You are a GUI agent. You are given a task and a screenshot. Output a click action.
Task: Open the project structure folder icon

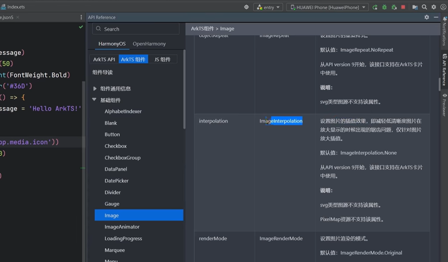pos(415,7)
